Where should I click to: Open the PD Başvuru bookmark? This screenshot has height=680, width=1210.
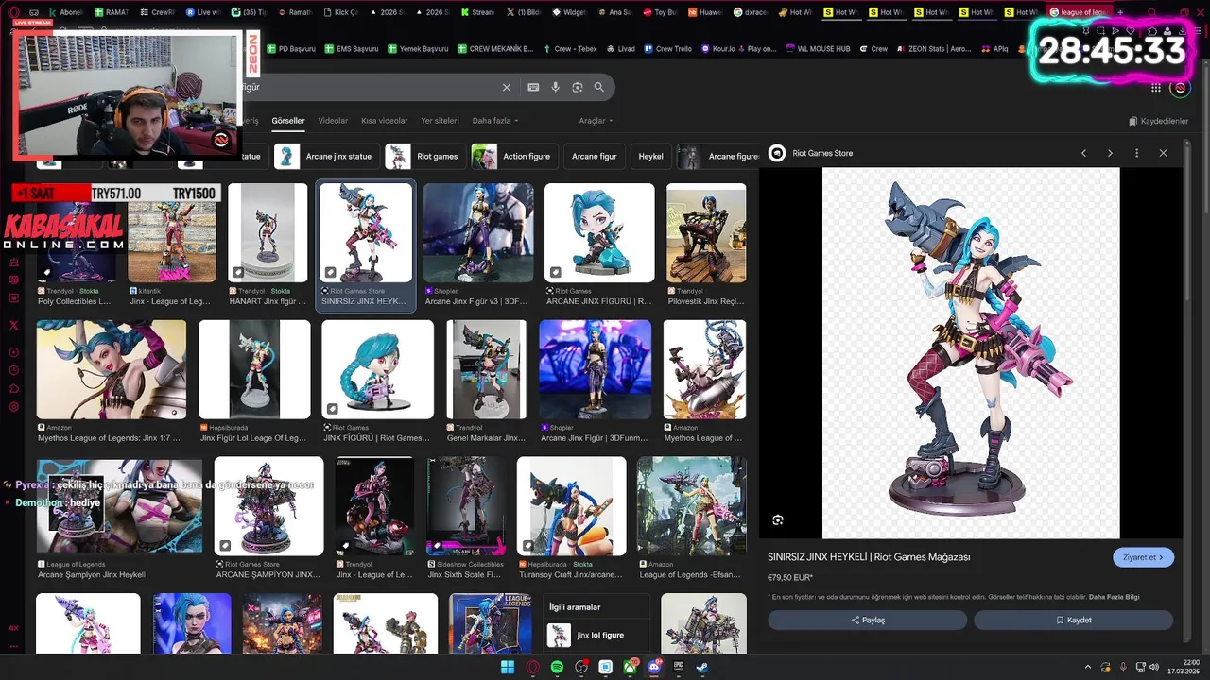[x=290, y=48]
